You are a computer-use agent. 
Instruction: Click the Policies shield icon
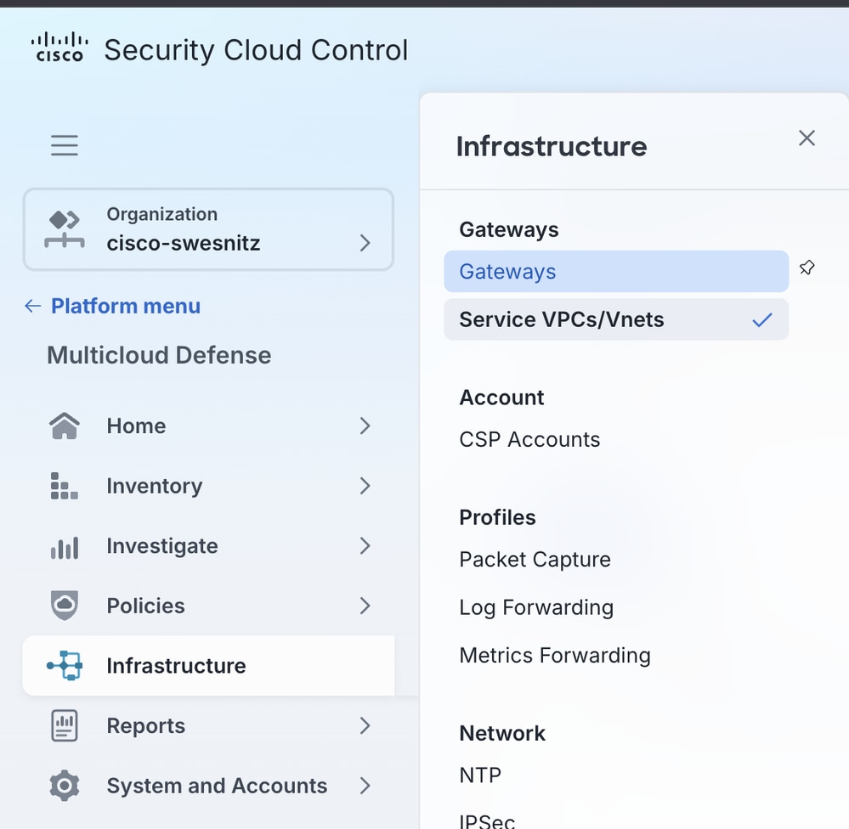[65, 606]
